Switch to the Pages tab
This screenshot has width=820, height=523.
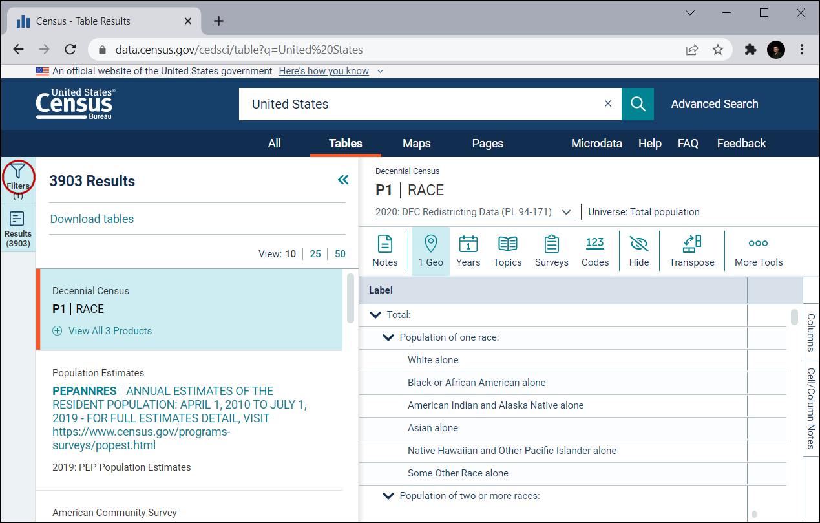click(487, 144)
